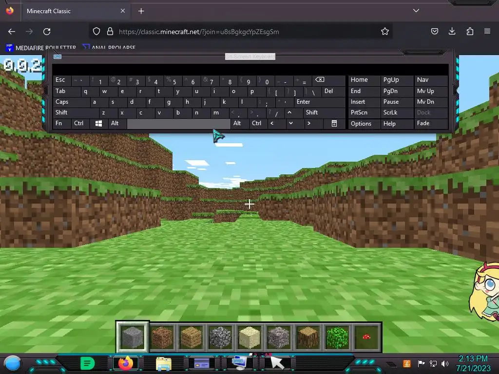
Task: Click the PgDn key on keyboard
Action: [x=397, y=91]
